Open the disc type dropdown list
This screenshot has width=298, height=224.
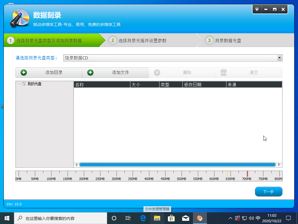[279, 58]
